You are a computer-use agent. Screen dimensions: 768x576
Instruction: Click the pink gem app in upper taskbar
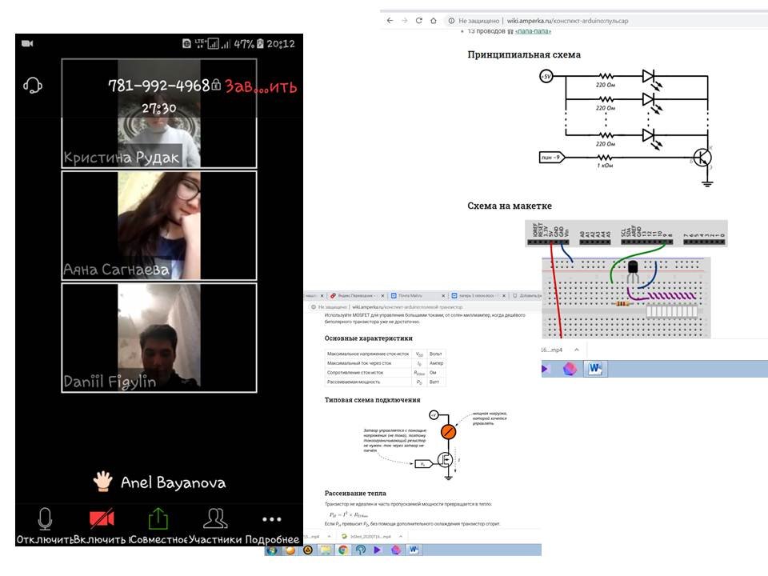coord(570,369)
